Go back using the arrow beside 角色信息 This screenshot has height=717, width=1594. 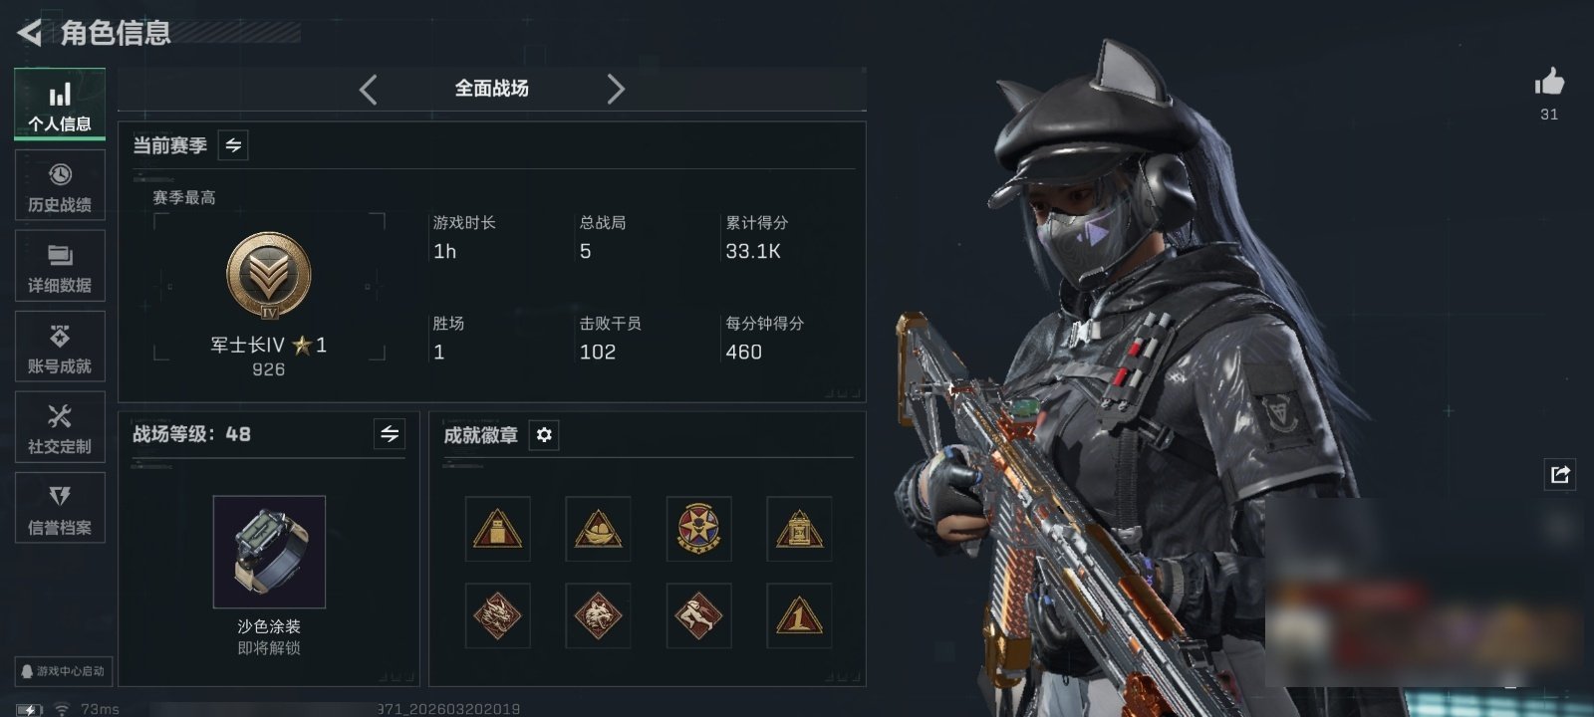pyautogui.click(x=30, y=33)
